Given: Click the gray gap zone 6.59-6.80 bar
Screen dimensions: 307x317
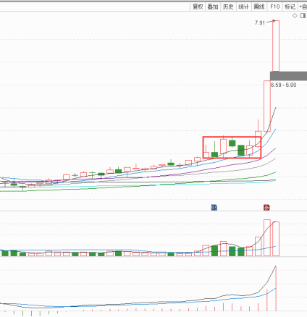Looking at the screenshot, I should [288, 76].
